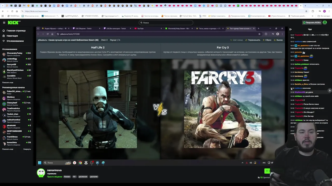Screen dimensions: 332x186
Task: Open the outer browser profile avatar
Action: (324, 11)
